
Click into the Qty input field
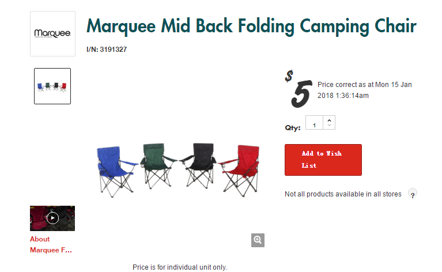[x=314, y=123]
